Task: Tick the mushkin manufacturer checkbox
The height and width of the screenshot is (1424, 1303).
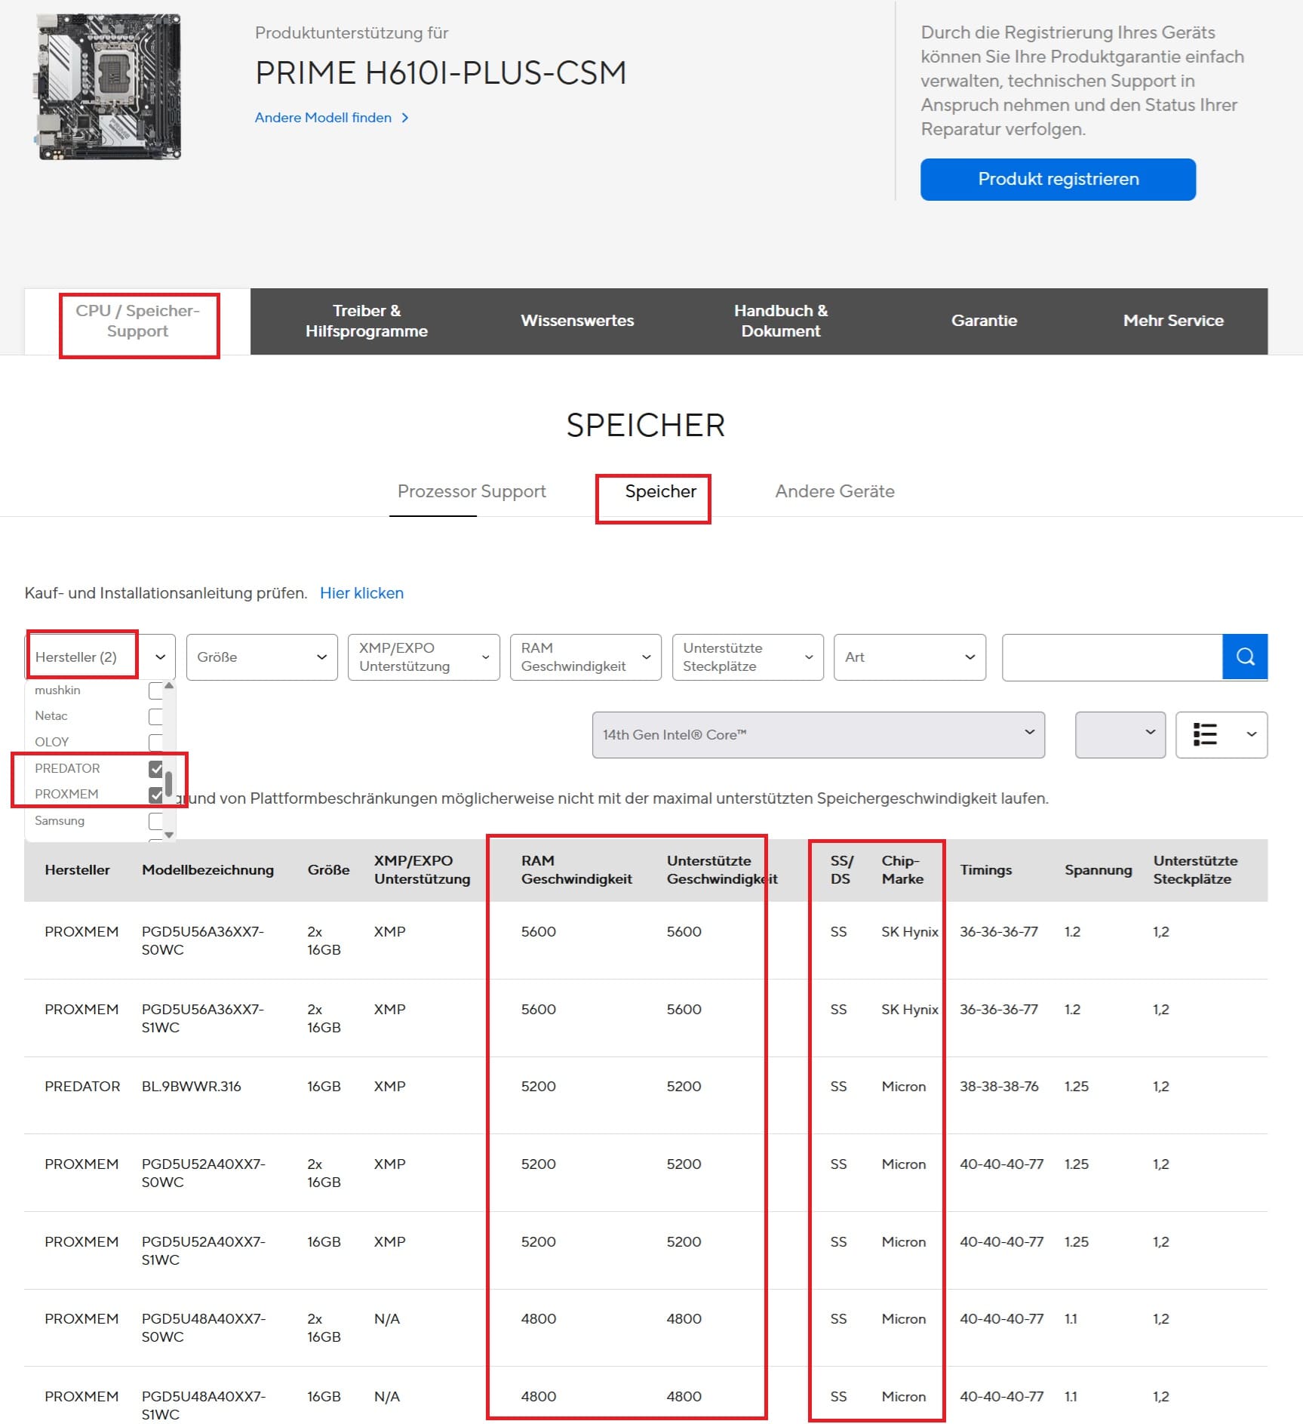Action: click(x=155, y=690)
